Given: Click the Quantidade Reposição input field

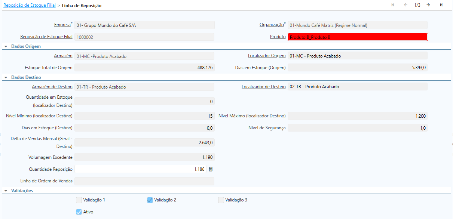Looking at the screenshot, I should (140, 169).
